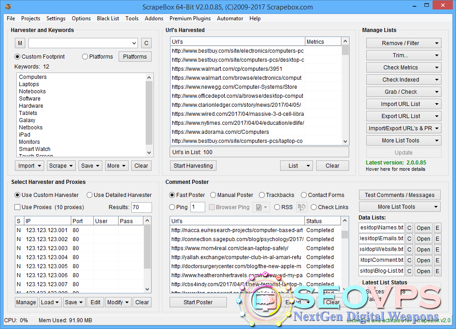Screen dimensions: 456x329
Task: Open the File menu
Action: [x=11, y=18]
